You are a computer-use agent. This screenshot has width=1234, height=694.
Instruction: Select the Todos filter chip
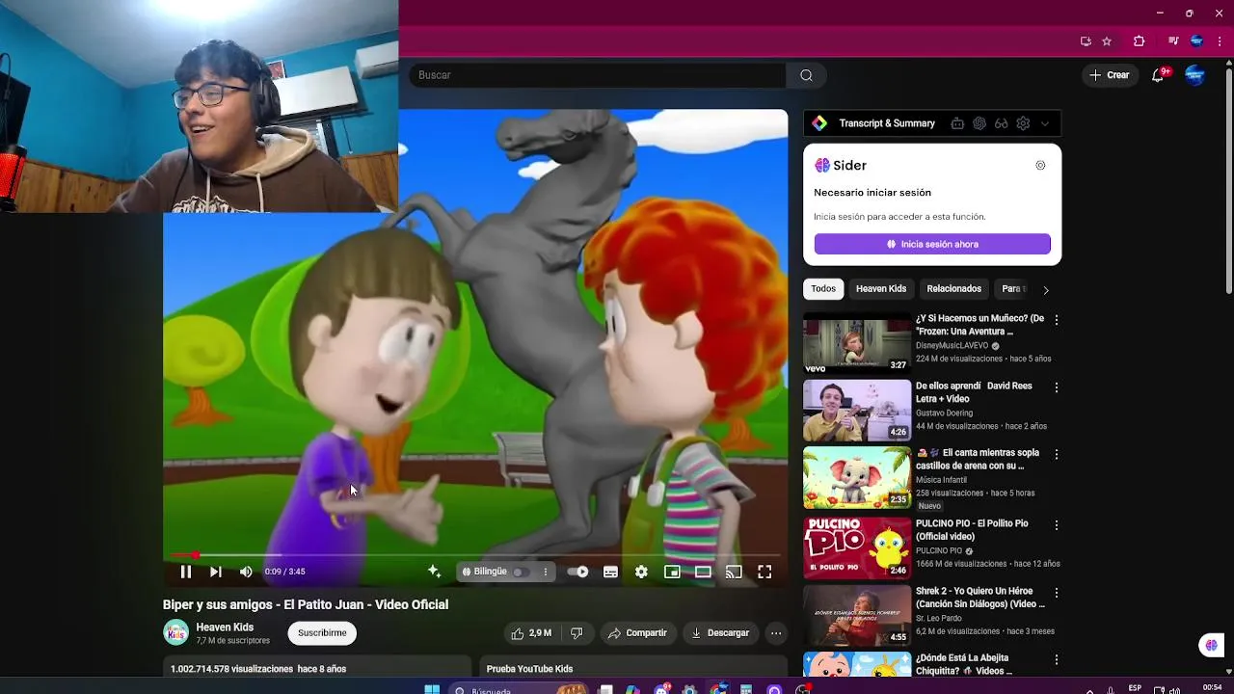pyautogui.click(x=823, y=289)
